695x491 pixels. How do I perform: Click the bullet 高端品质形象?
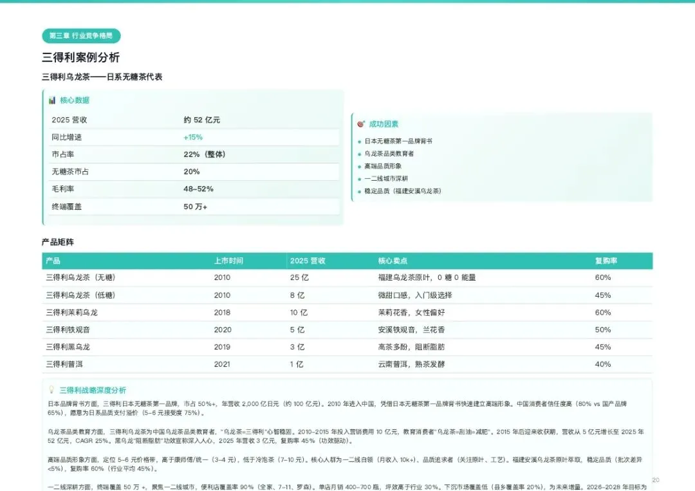pos(383,166)
